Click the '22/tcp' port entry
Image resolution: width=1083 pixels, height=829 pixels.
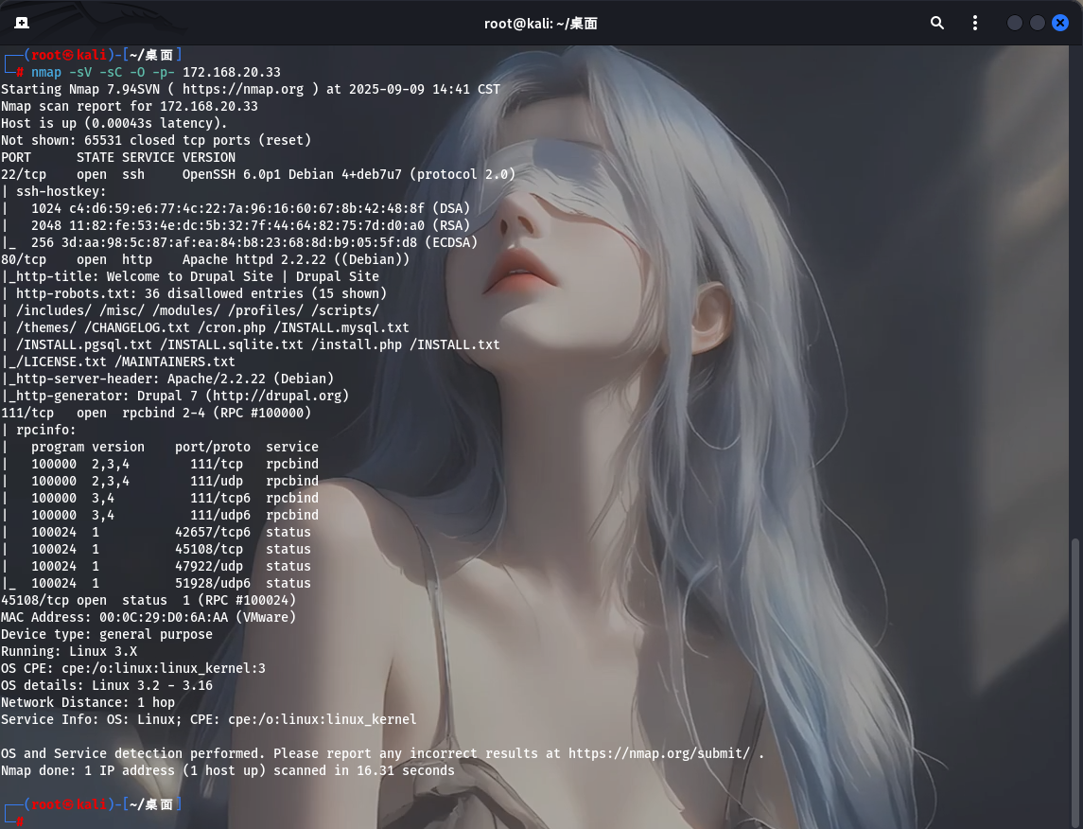coord(24,175)
